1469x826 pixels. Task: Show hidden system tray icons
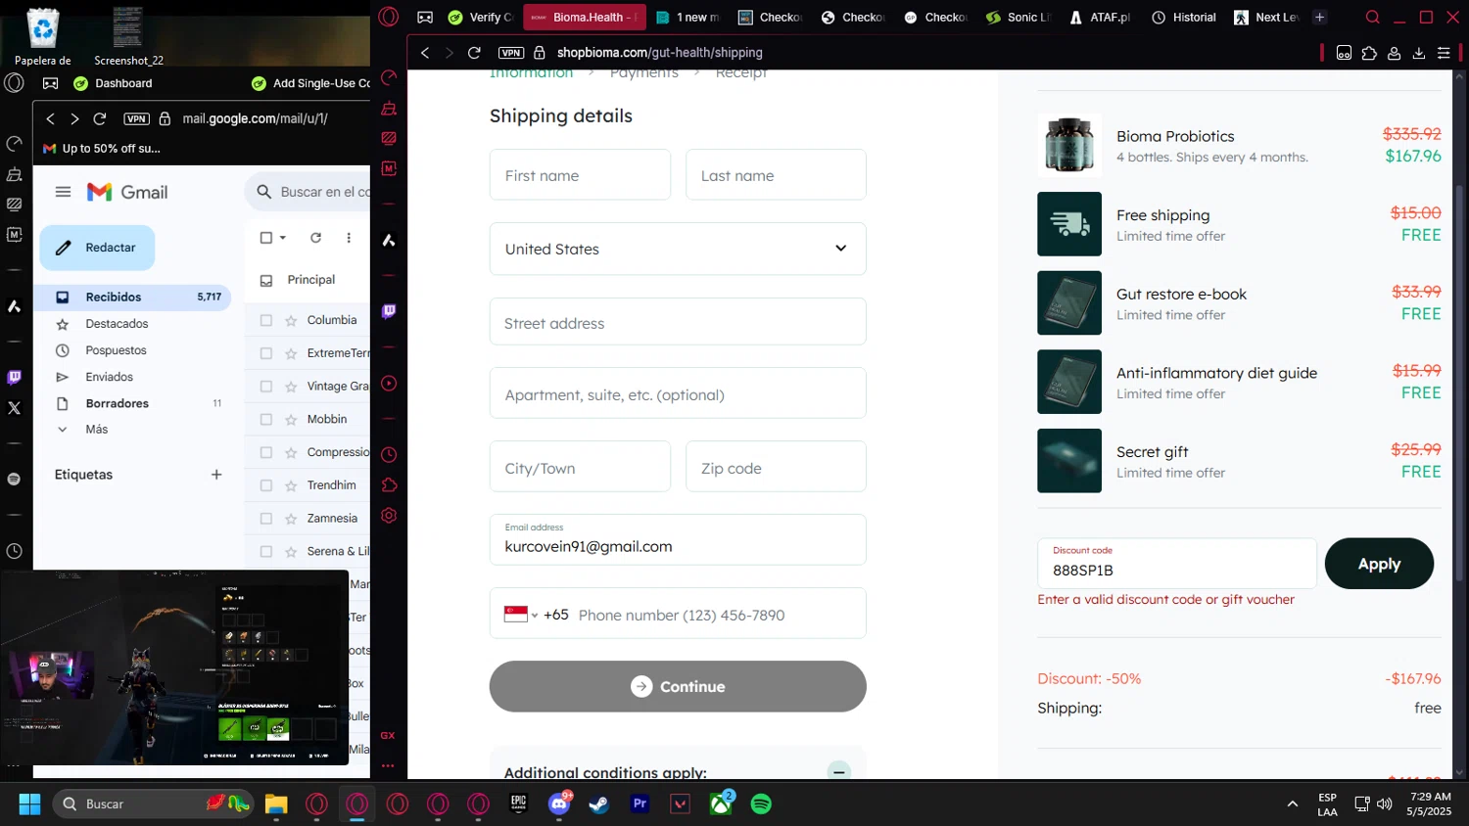point(1293,803)
